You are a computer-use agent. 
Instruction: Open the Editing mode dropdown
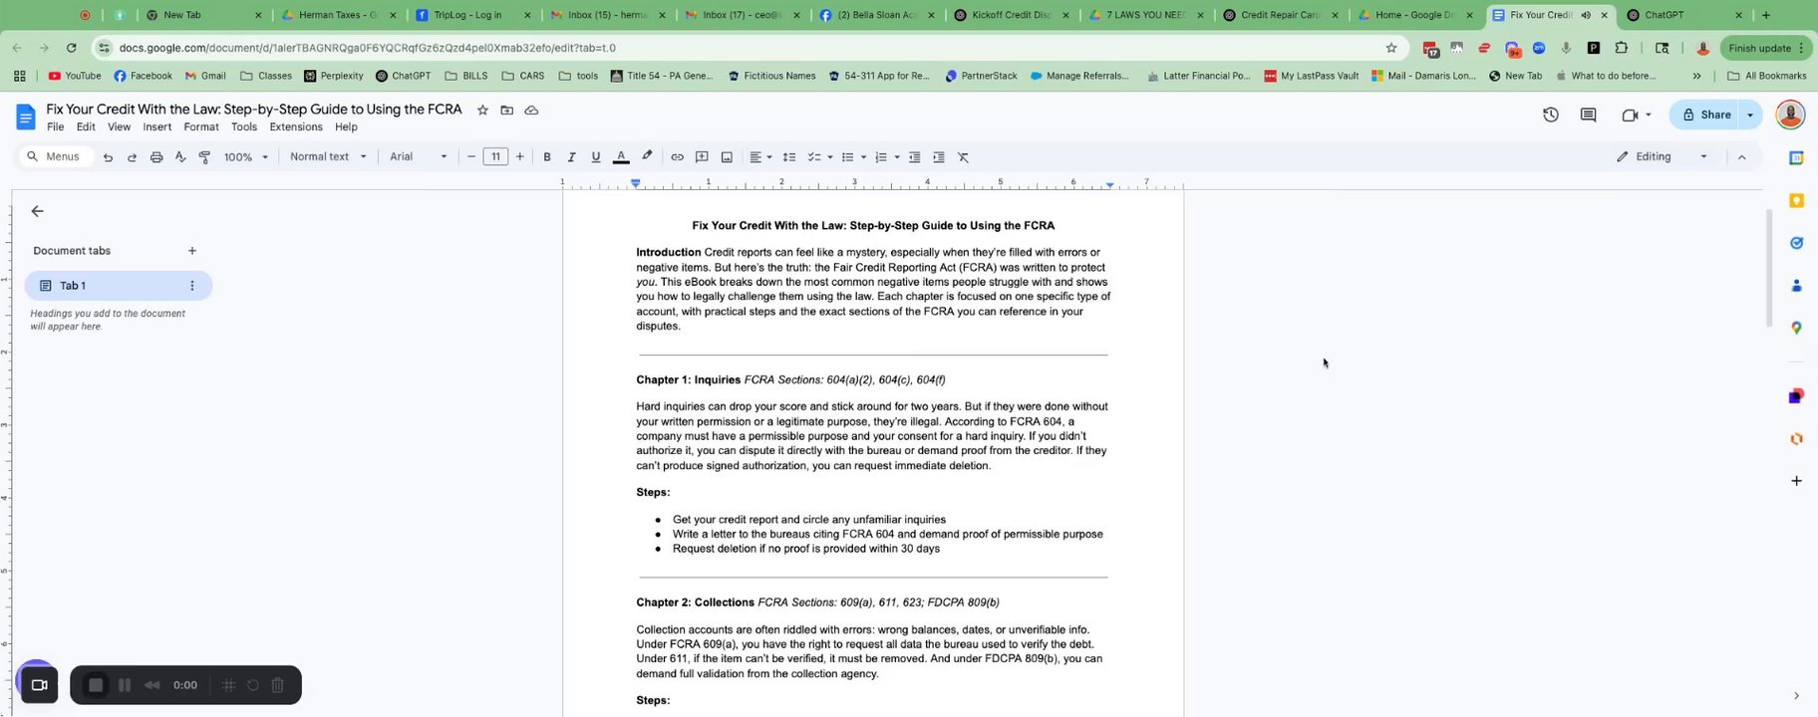point(1662,157)
